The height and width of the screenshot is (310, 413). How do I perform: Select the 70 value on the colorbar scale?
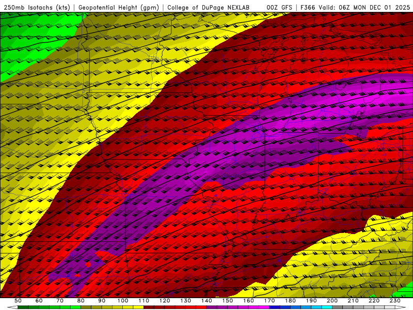tap(60, 301)
